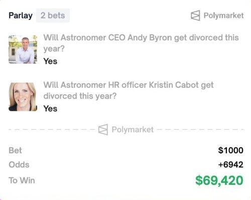Open the Kristin Cabot market thumbnail
Screen dimensions: 251x200
pos(23,97)
